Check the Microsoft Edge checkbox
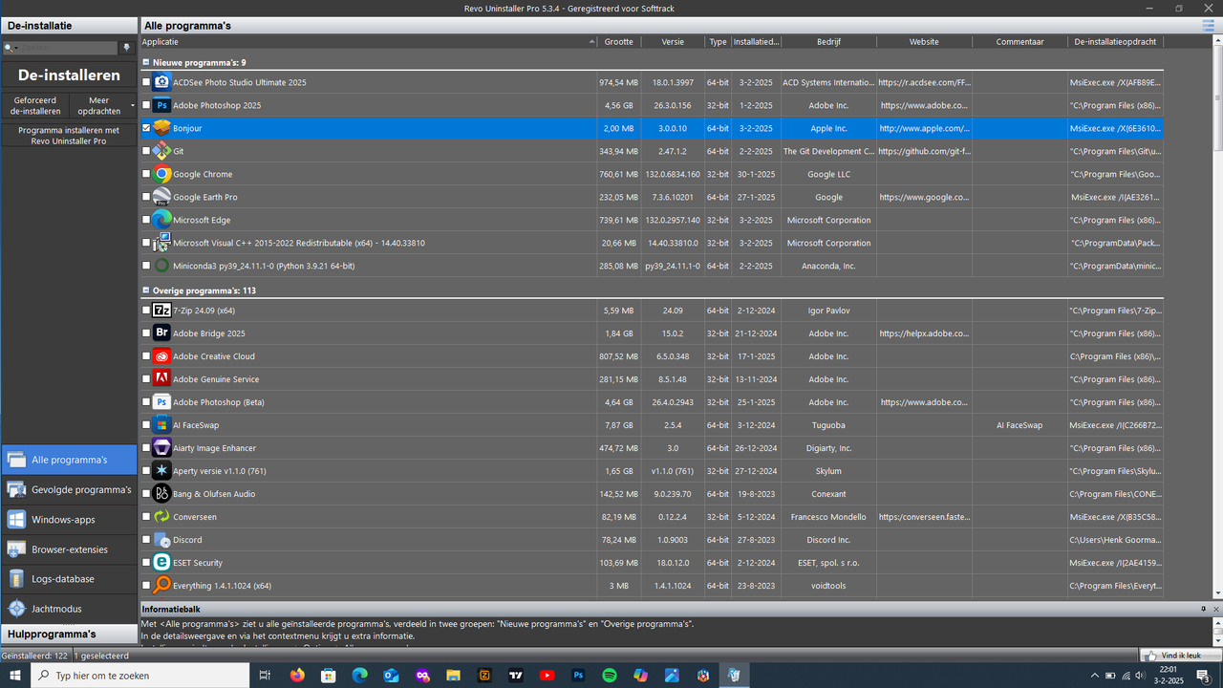The image size is (1223, 688). click(x=146, y=220)
